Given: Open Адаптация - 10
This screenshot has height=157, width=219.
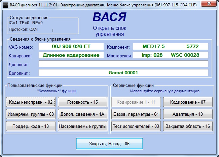Looking at the screenshot, I should tap(188, 114).
